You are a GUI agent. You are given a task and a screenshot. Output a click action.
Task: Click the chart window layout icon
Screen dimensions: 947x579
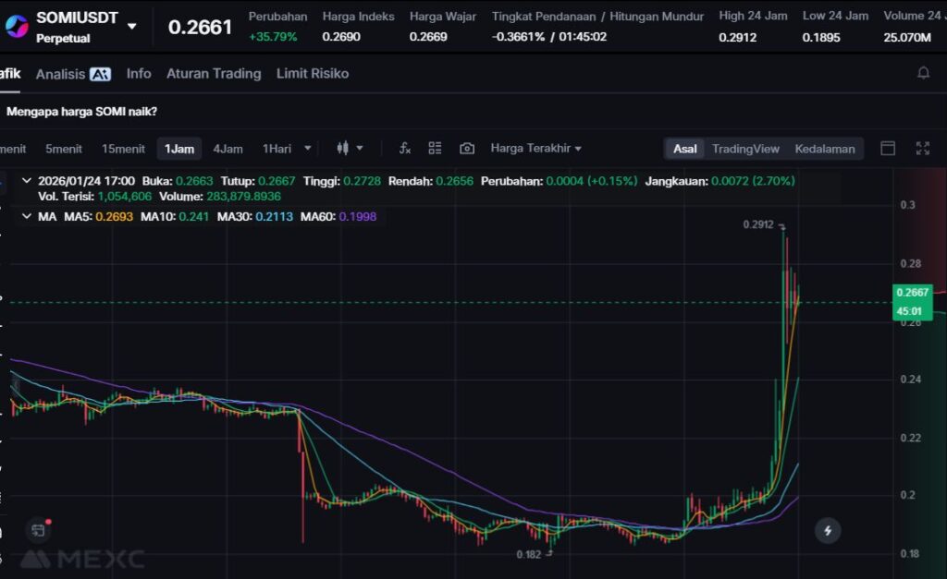coord(888,149)
